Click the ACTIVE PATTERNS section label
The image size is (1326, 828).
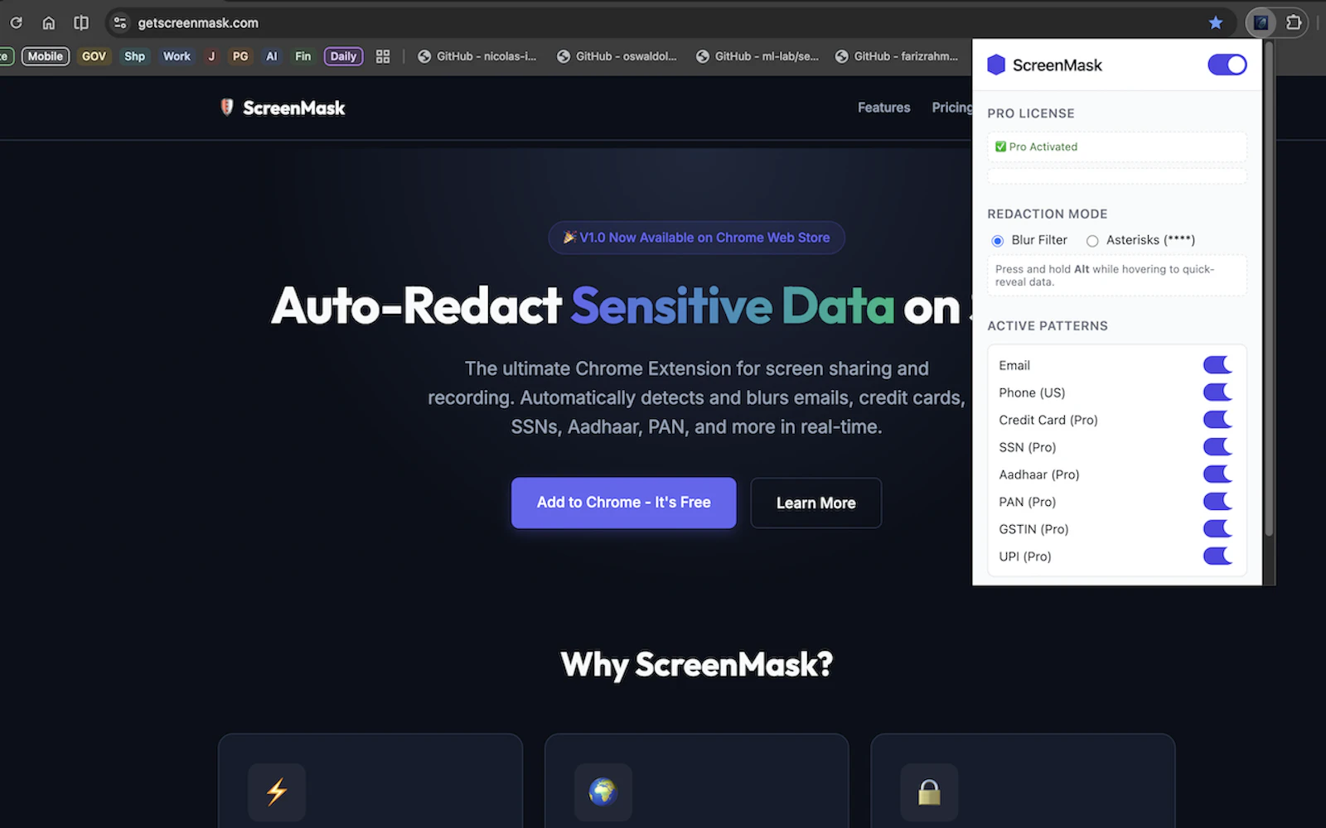click(x=1048, y=326)
